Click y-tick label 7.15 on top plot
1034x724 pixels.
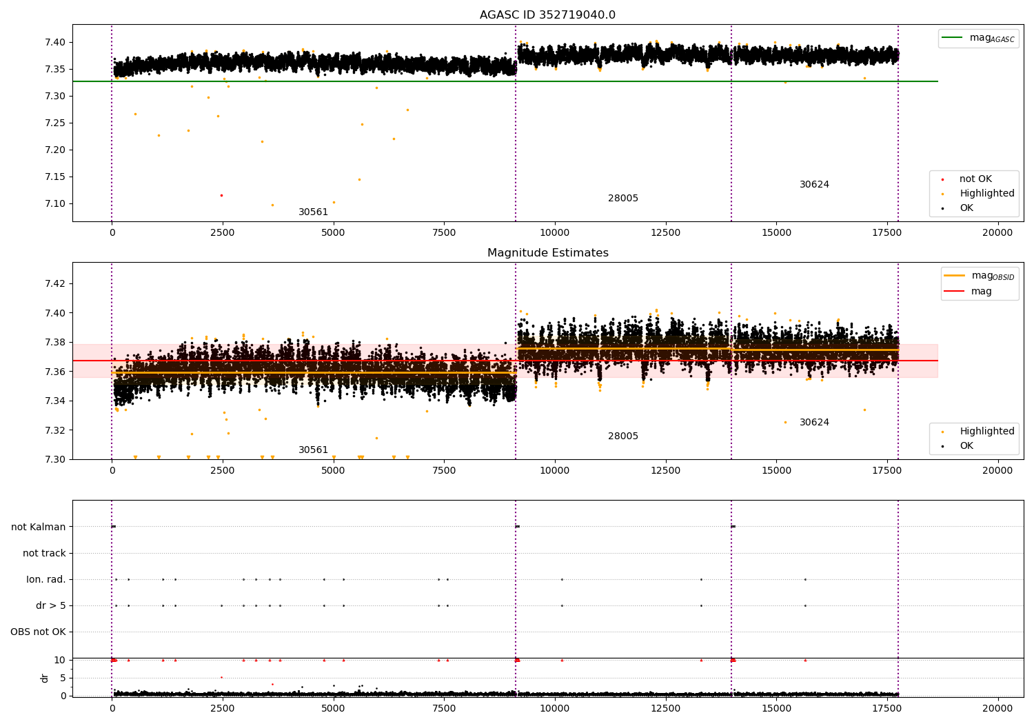[55, 177]
